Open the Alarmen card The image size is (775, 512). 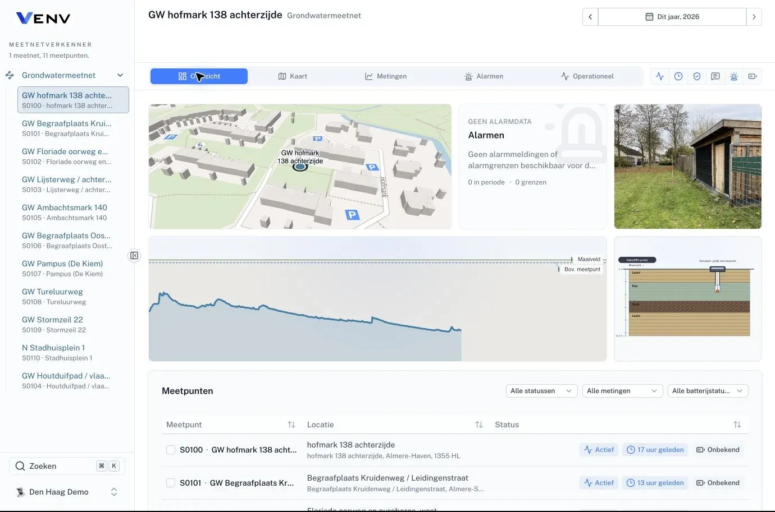pyautogui.click(x=532, y=167)
